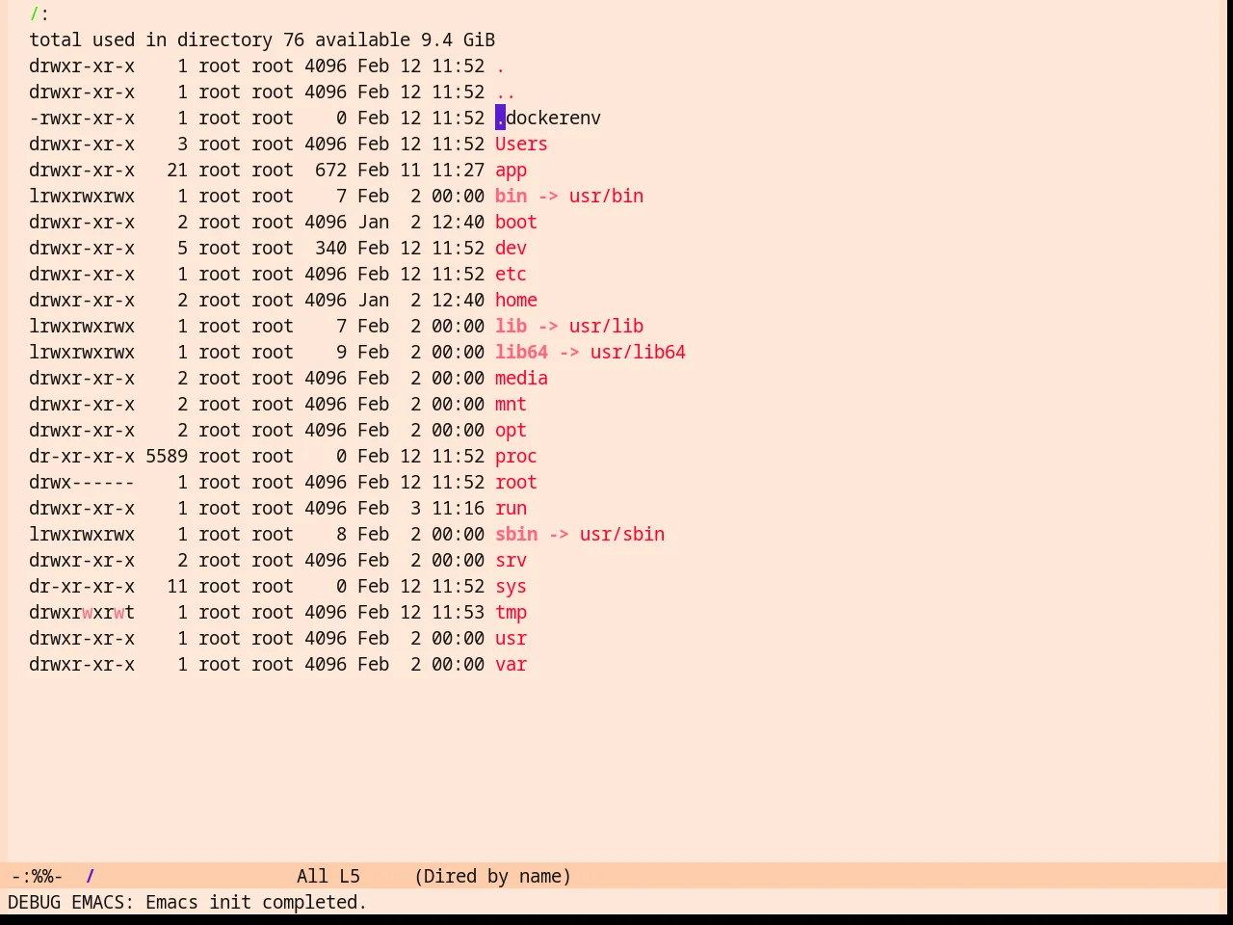Screen dimensions: 1233x925
Task: Click permissions 'drwx------' of root row
Action: point(82,483)
